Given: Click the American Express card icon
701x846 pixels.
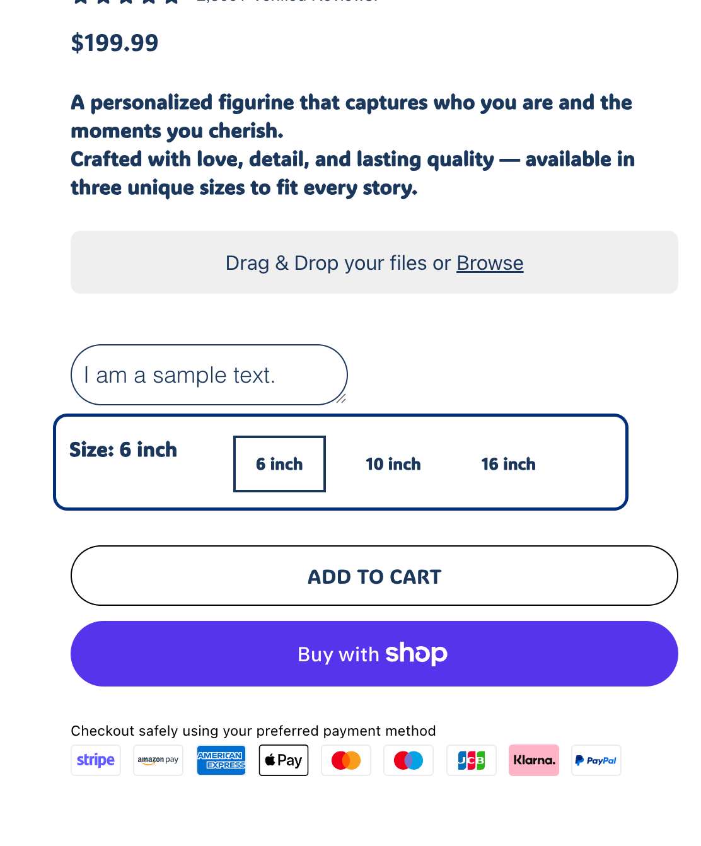Looking at the screenshot, I should click(x=221, y=760).
